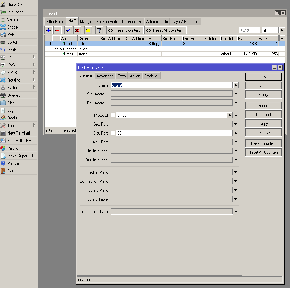Screen dimensions: 290x288
Task: Toggle Dst. Port invert checkbox
Action: 113,133
